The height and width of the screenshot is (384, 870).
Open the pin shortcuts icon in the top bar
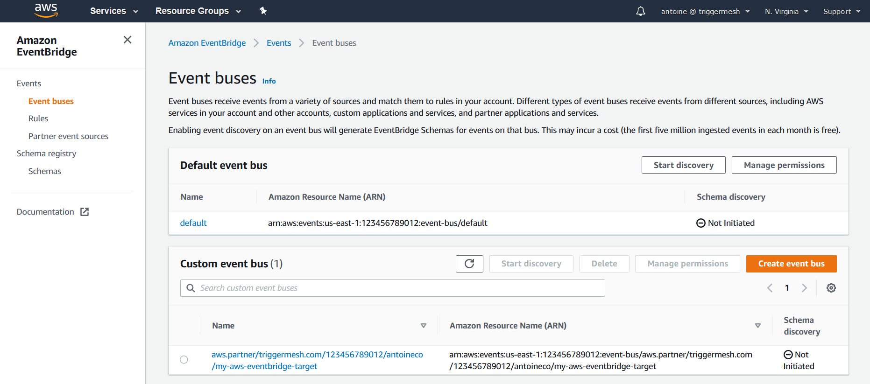(263, 11)
